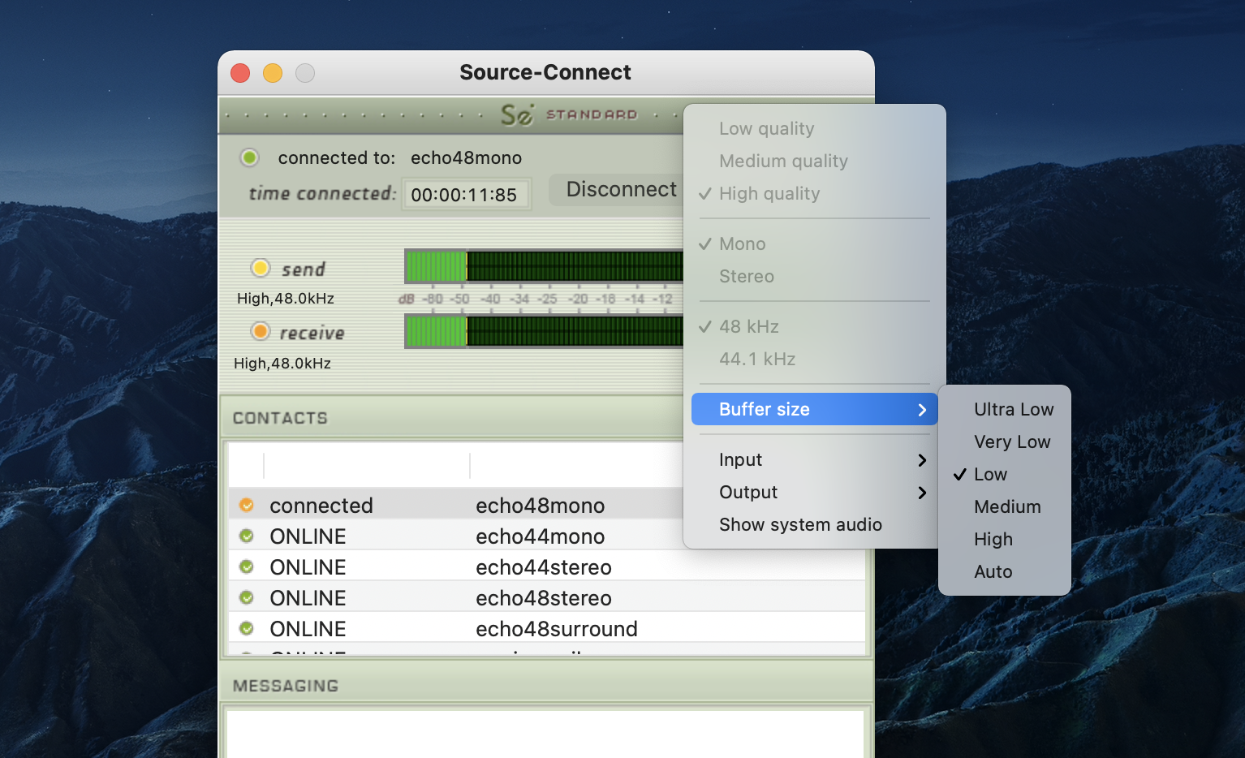
Task: Open the Input submenu
Action: (814, 459)
